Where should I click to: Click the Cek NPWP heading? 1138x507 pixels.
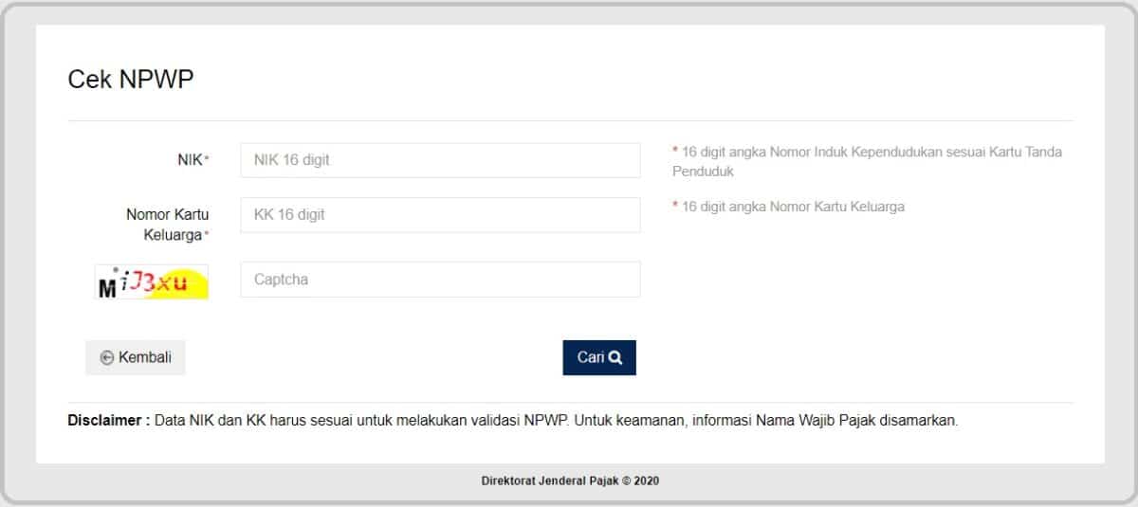(x=131, y=80)
